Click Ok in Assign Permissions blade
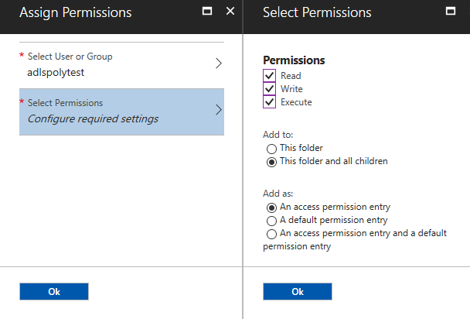This screenshot has width=470, height=319. [x=54, y=291]
